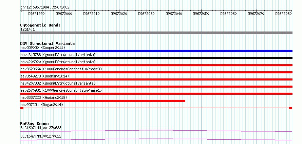Click the DGV Structural Variants track heading

click(48, 43)
